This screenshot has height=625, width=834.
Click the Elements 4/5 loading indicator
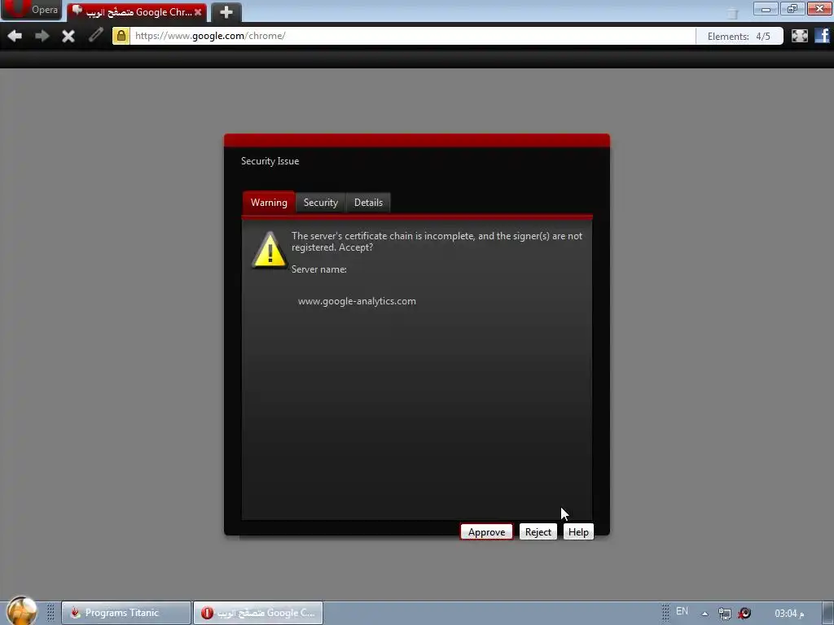tap(739, 36)
